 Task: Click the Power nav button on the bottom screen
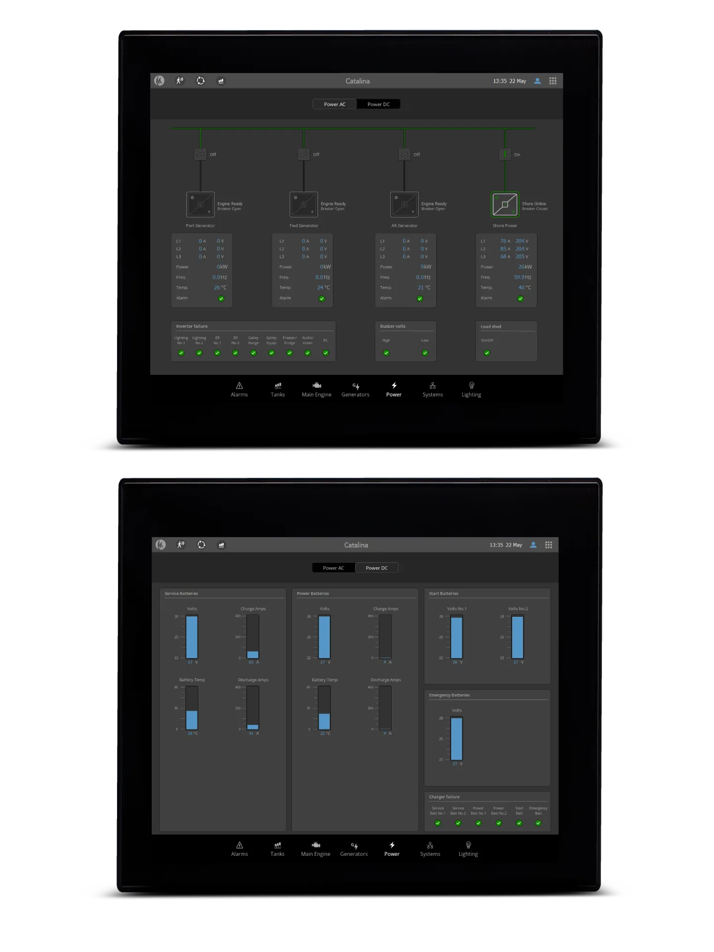[392, 849]
